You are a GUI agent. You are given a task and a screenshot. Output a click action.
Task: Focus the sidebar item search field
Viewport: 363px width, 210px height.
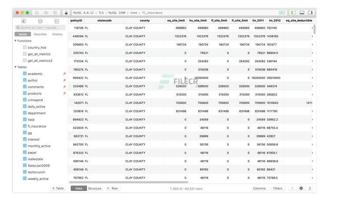pyautogui.click(x=40, y=27)
